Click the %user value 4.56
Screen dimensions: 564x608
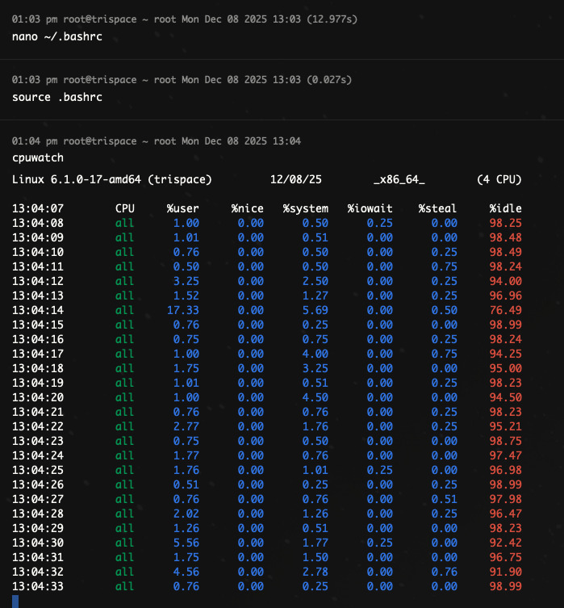click(x=186, y=572)
